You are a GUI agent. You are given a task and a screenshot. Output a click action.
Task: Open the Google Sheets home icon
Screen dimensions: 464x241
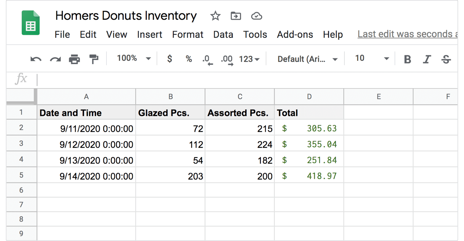click(31, 22)
